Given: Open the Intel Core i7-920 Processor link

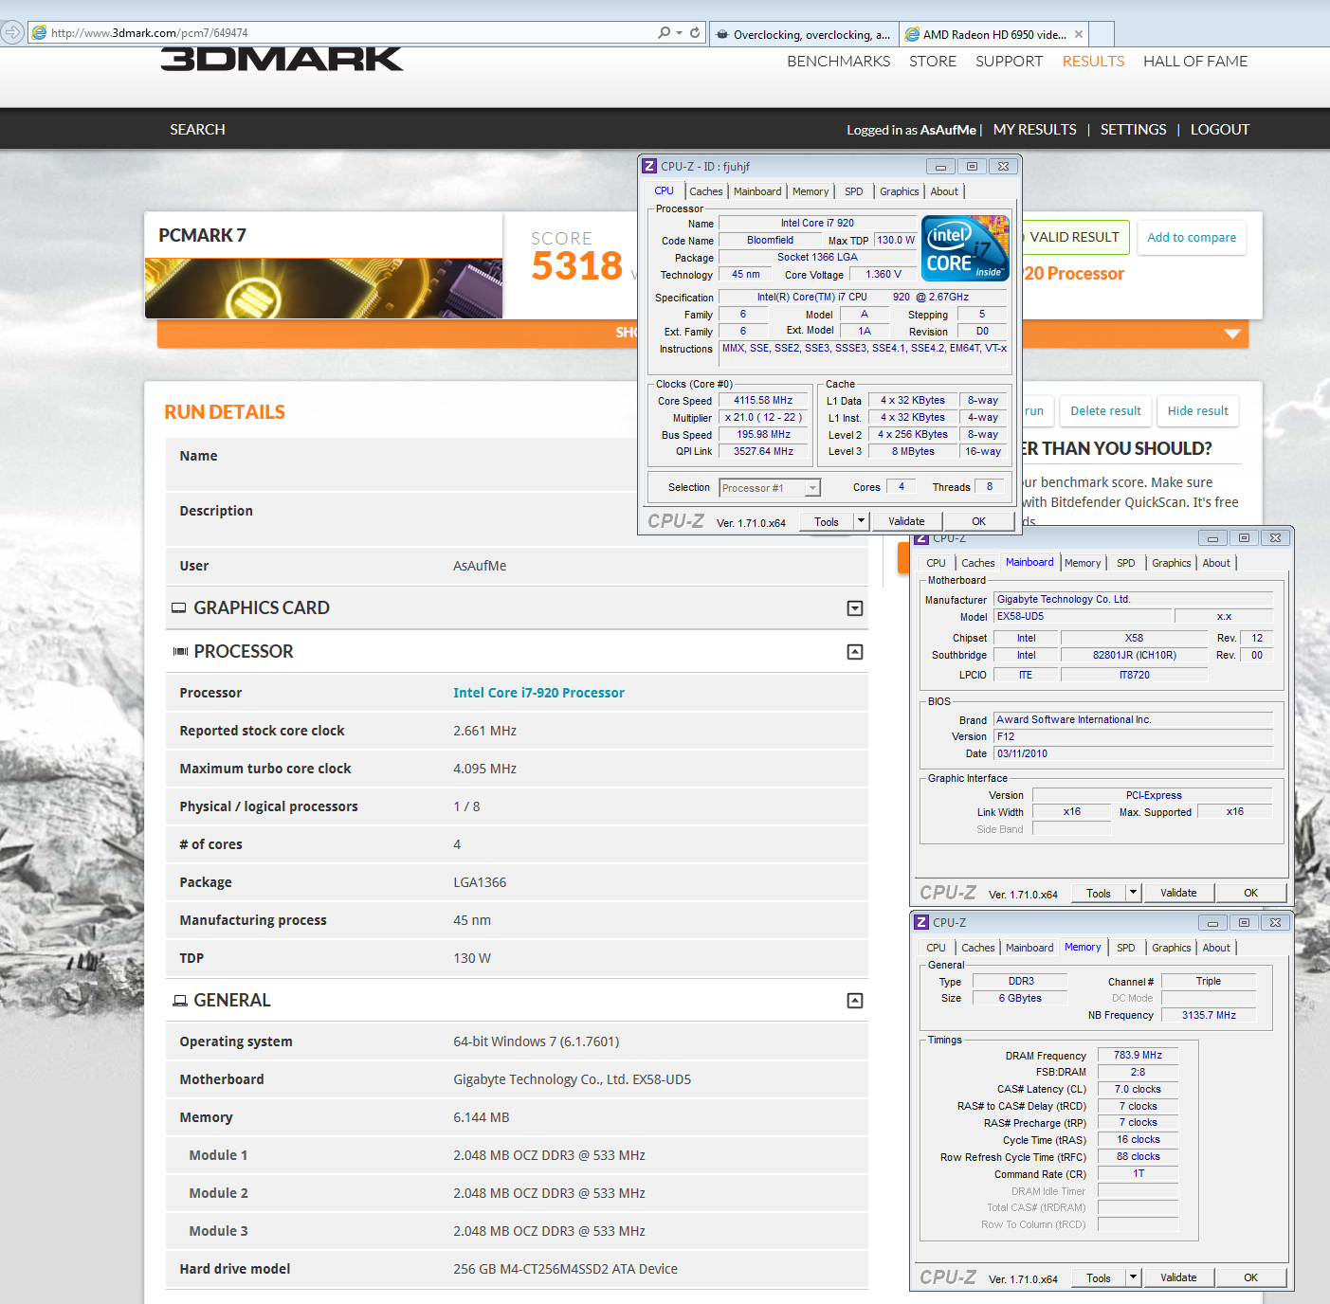Looking at the screenshot, I should pyautogui.click(x=538, y=694).
